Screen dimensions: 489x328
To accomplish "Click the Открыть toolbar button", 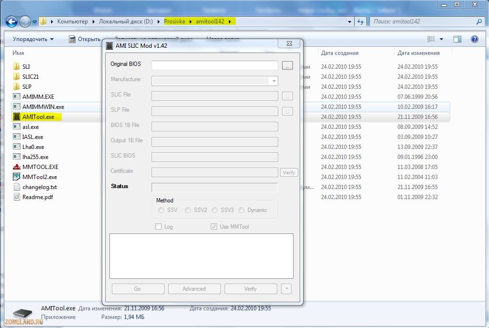I will [85, 39].
